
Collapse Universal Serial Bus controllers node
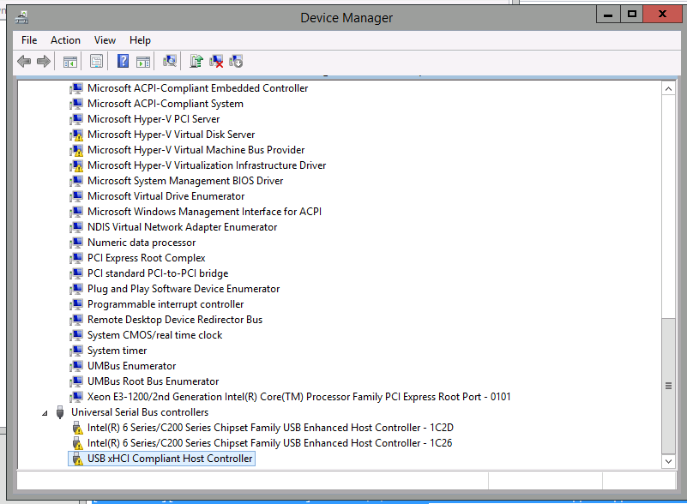[45, 413]
